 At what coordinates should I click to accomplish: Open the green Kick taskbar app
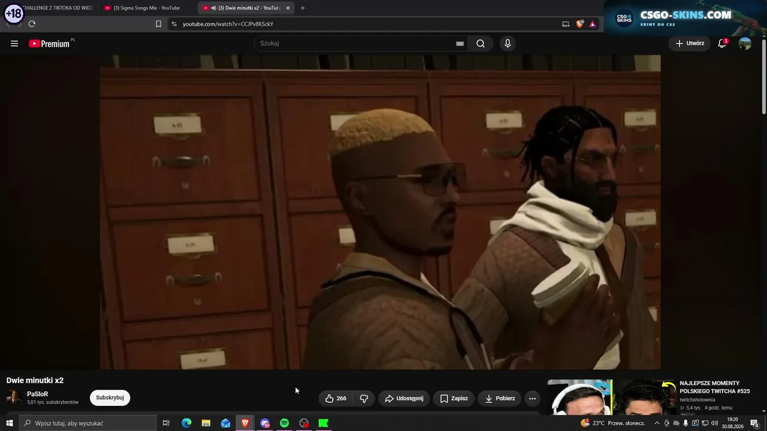tap(324, 423)
